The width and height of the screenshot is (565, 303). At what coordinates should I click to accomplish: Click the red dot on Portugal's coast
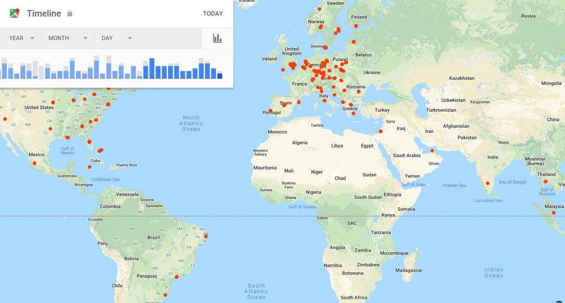270,111
